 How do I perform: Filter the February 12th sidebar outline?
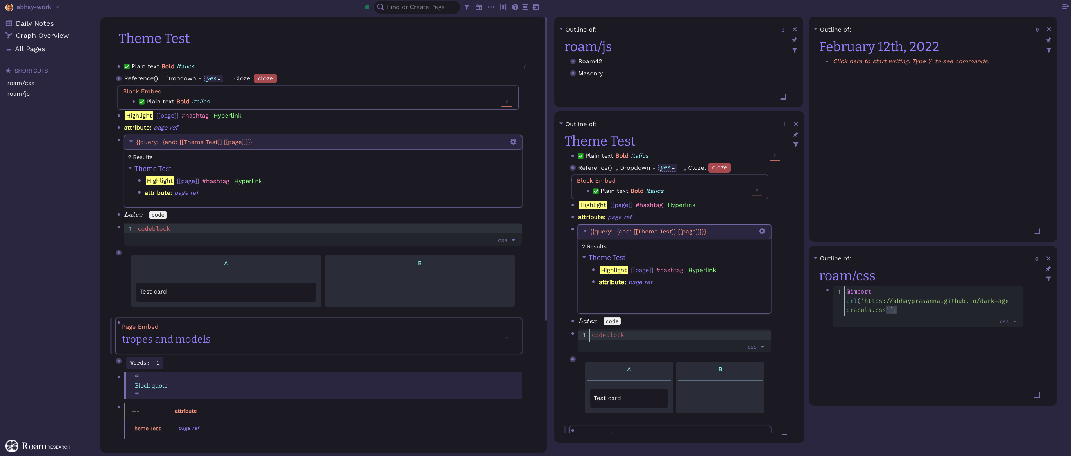pos(1049,50)
